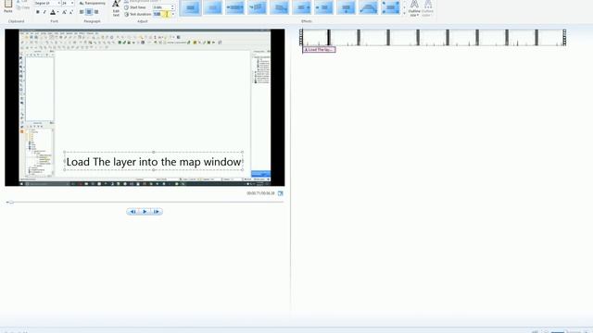Image resolution: width=593 pixels, height=333 pixels.
Task: Click the preview seek slider thumb
Action: click(x=11, y=203)
